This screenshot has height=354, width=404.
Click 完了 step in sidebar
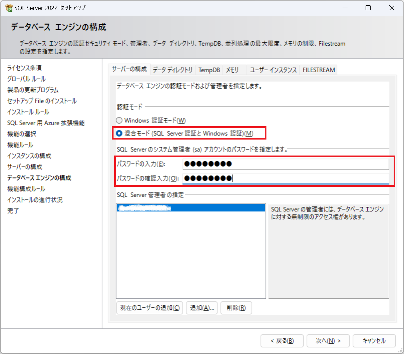pyautogui.click(x=13, y=211)
